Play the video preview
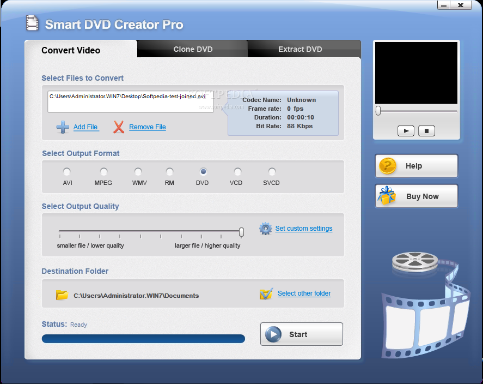The width and height of the screenshot is (483, 384). (406, 131)
